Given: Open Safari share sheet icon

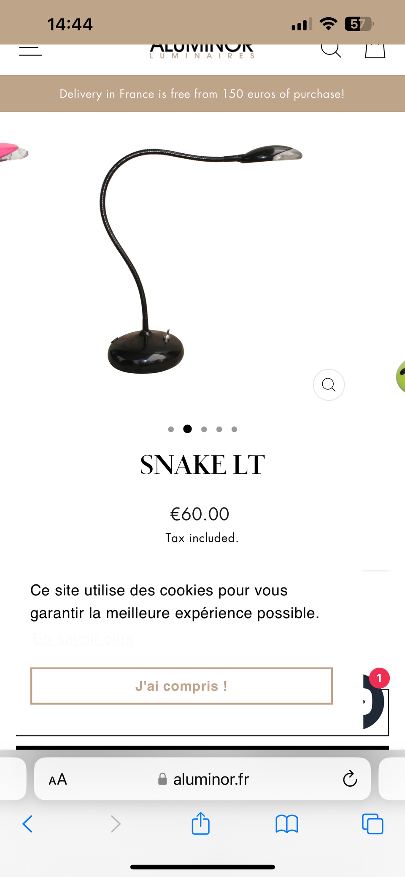Looking at the screenshot, I should [200, 823].
